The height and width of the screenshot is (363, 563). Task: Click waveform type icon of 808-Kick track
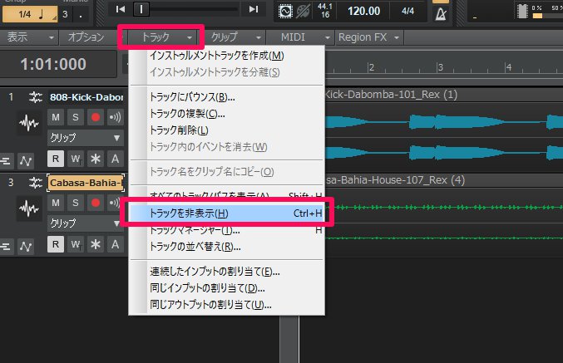(29, 124)
